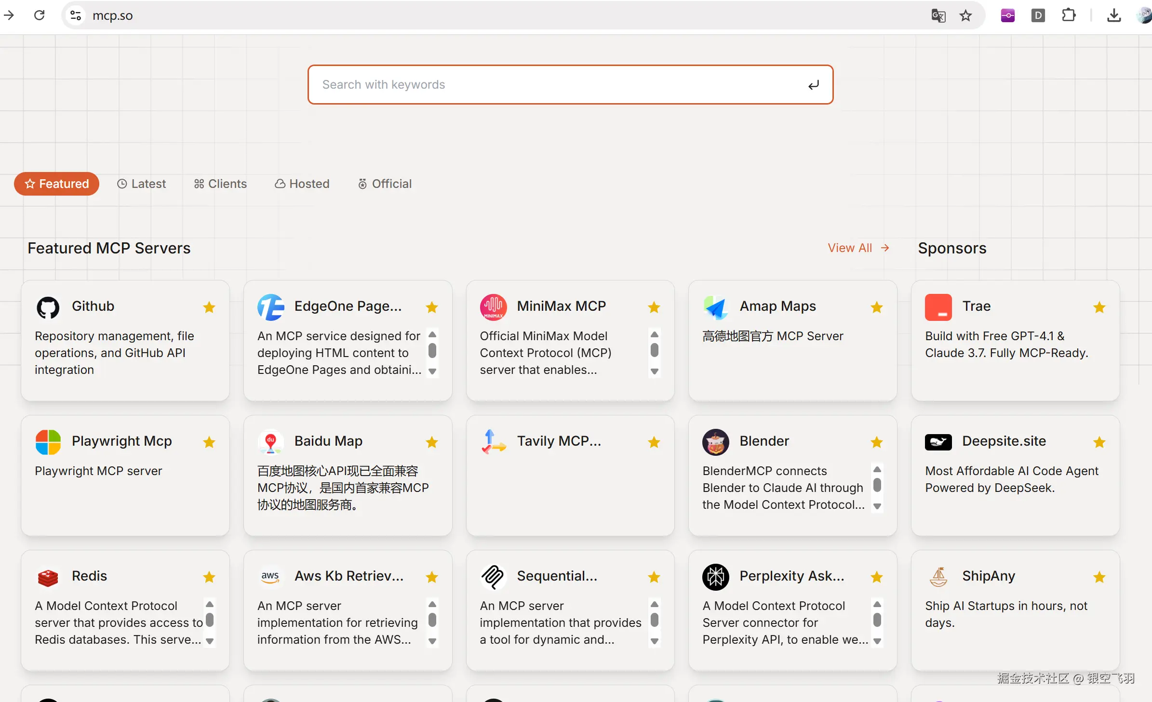Go forward with the browser arrow
The height and width of the screenshot is (702, 1152).
(9, 15)
